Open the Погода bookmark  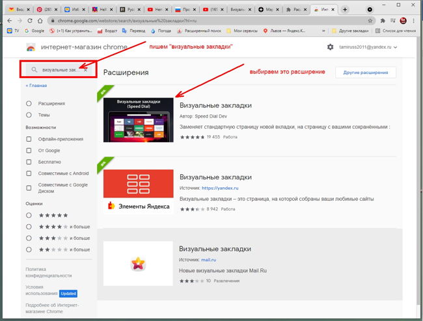pos(161,31)
